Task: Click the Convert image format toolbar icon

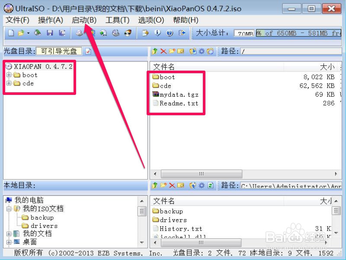Action: pos(103,33)
